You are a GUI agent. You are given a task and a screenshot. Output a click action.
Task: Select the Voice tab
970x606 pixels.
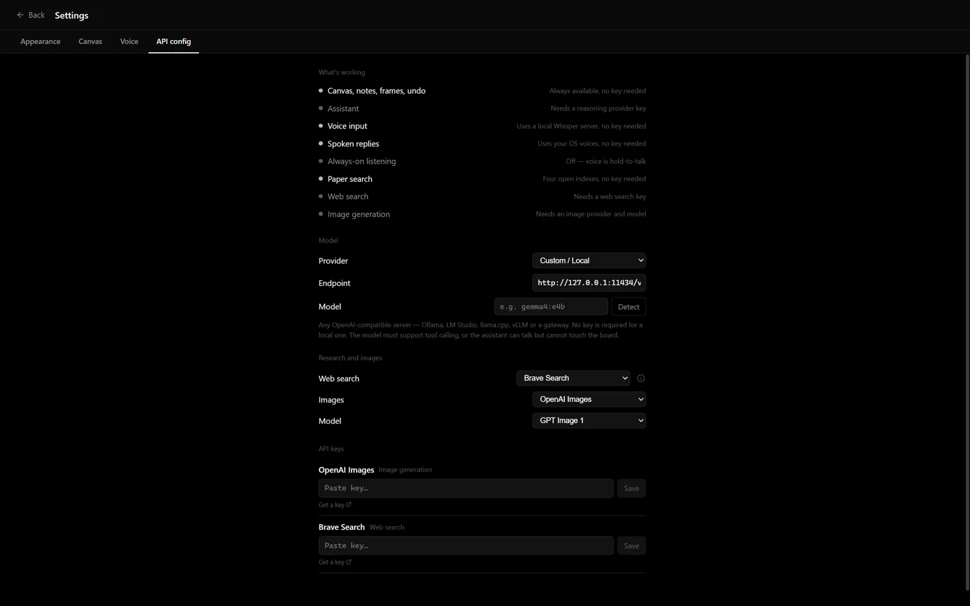(129, 41)
